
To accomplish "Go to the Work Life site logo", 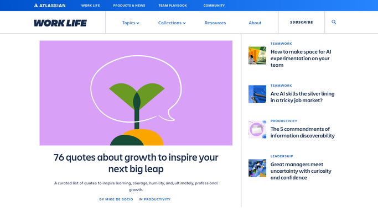I will (60, 23).
